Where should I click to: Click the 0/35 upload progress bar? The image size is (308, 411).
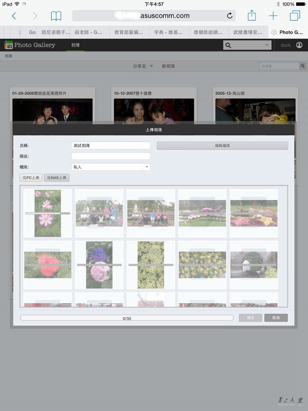pyautogui.click(x=127, y=318)
